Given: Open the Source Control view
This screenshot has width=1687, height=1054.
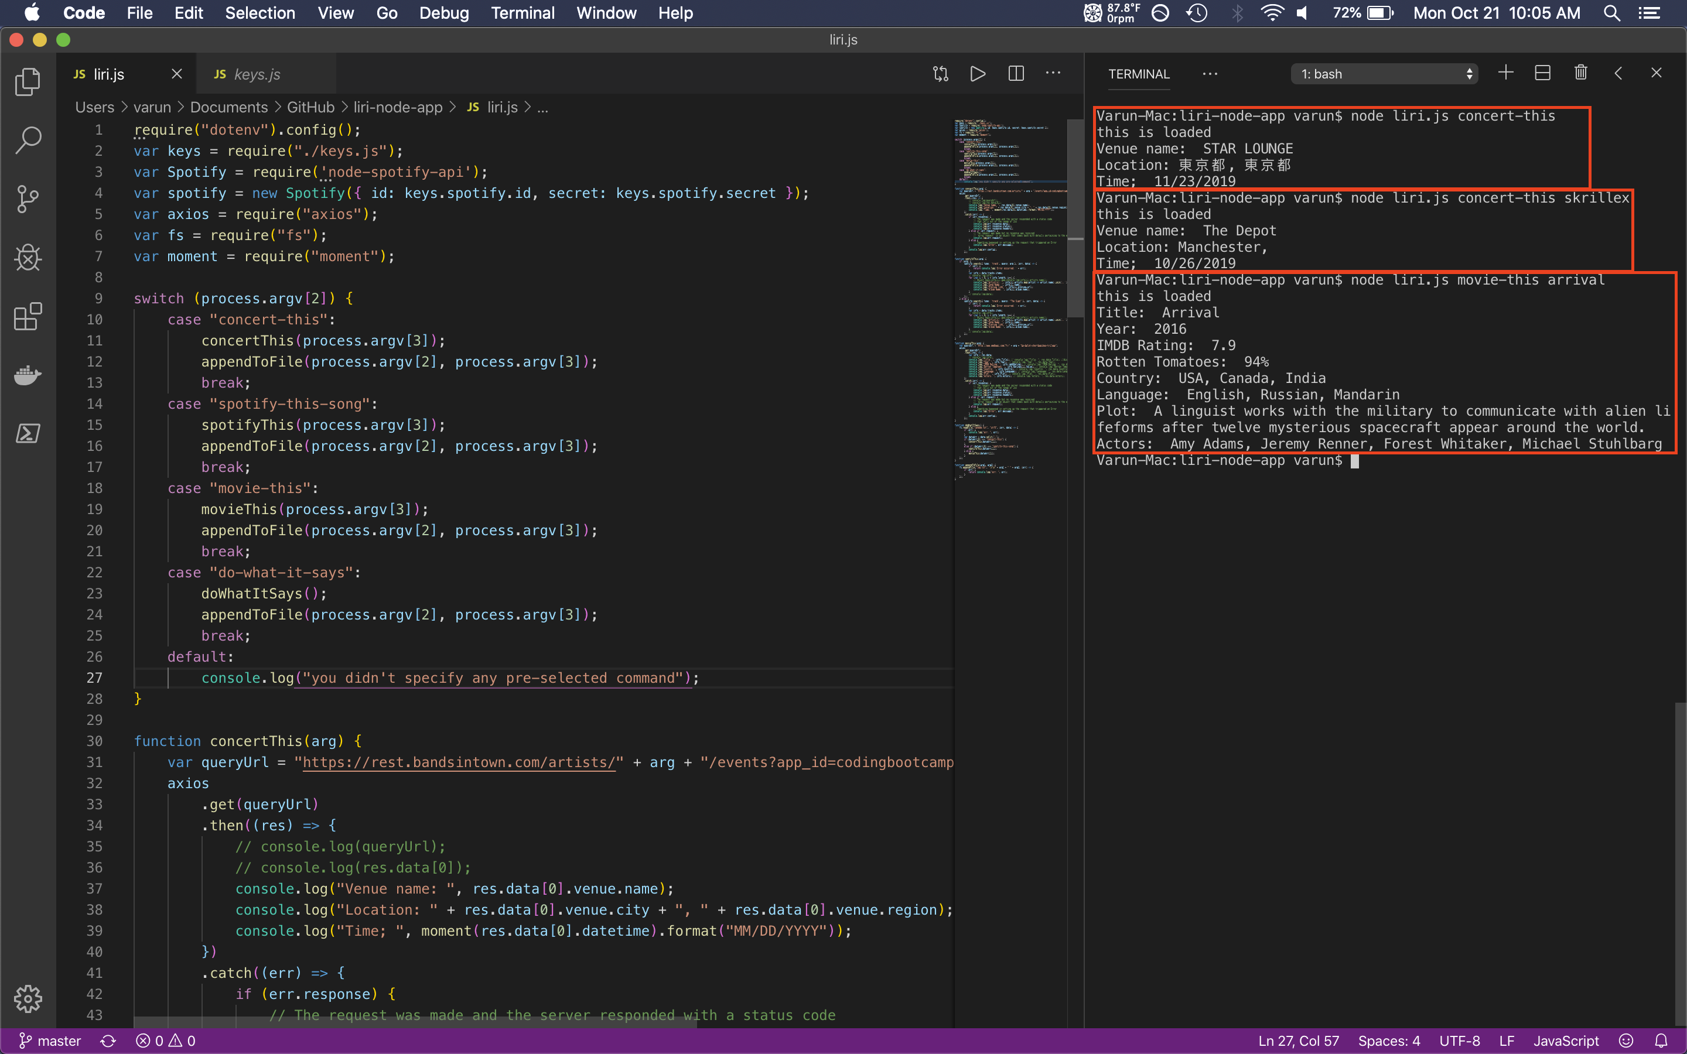Looking at the screenshot, I should (28, 199).
